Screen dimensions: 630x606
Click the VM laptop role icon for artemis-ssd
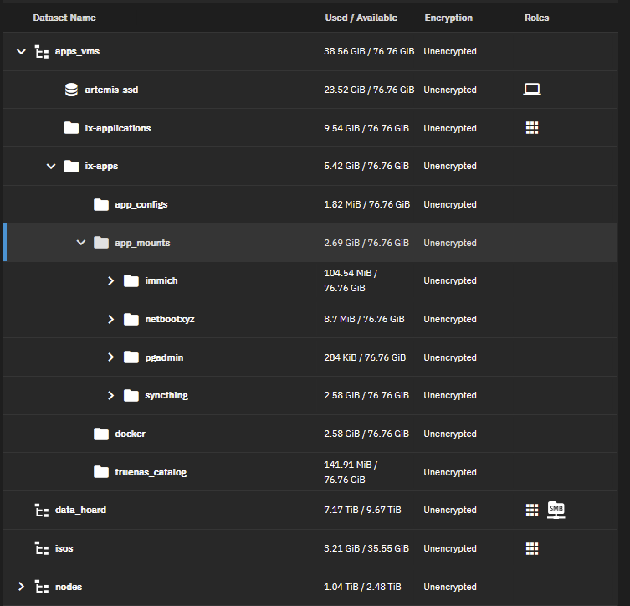[x=531, y=90]
